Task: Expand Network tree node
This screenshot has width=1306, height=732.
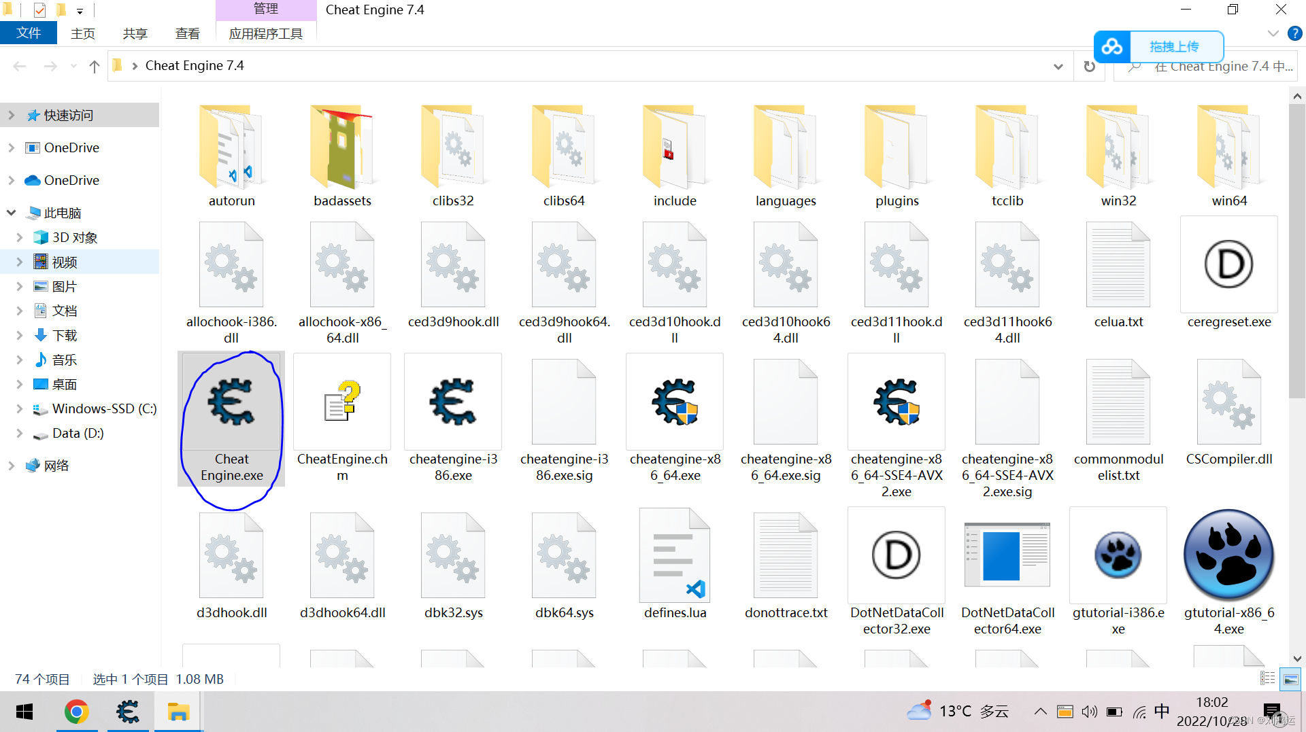Action: [x=11, y=466]
